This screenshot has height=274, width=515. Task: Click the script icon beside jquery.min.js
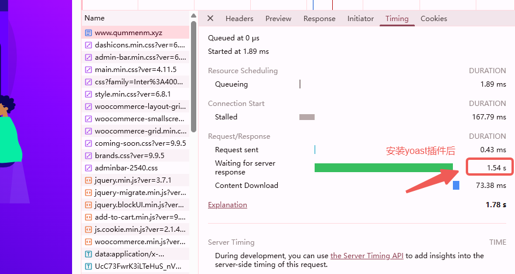click(88, 180)
